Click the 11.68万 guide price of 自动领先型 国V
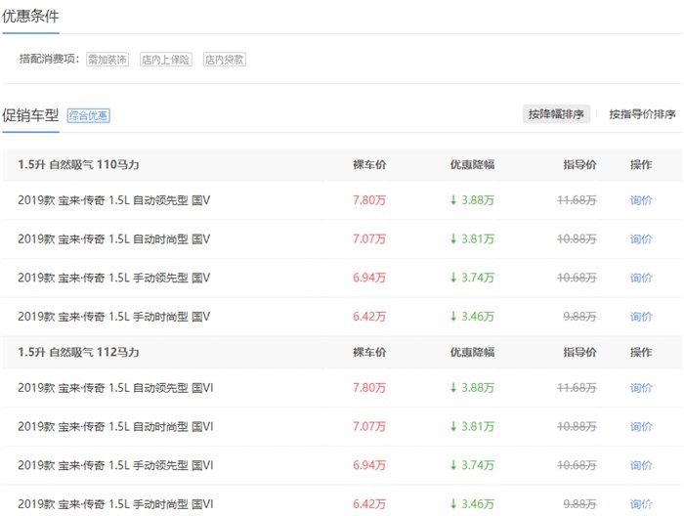 577,200
